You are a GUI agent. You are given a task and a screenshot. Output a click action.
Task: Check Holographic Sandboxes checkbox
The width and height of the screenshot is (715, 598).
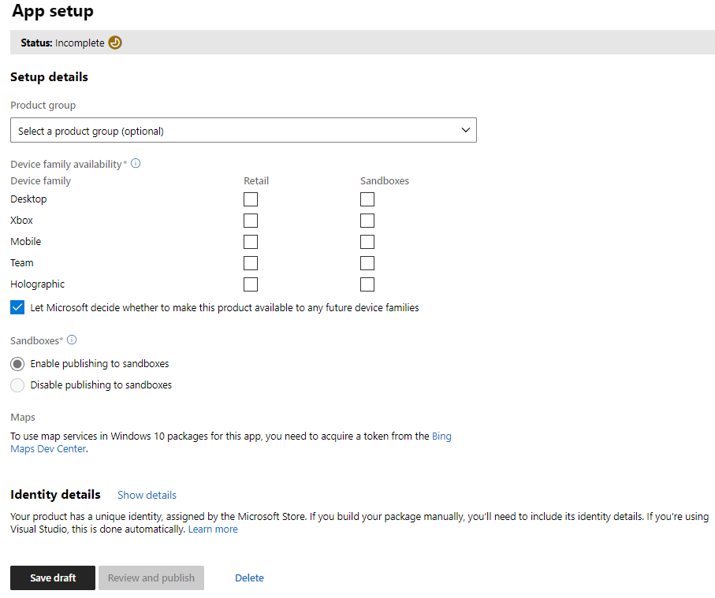367,284
